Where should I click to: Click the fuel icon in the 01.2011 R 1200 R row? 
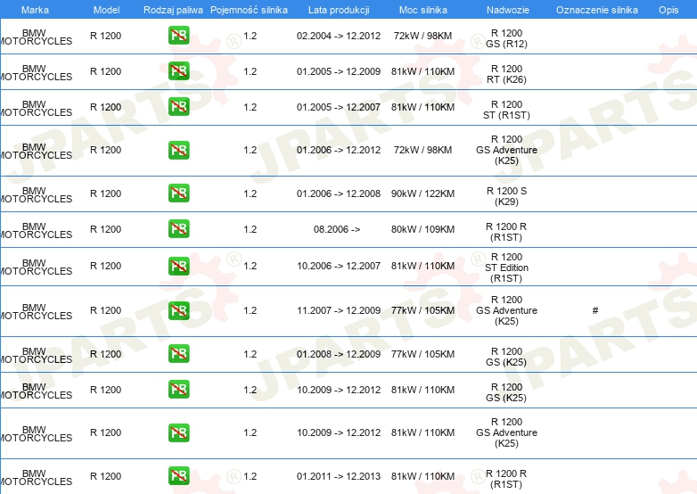pos(178,476)
